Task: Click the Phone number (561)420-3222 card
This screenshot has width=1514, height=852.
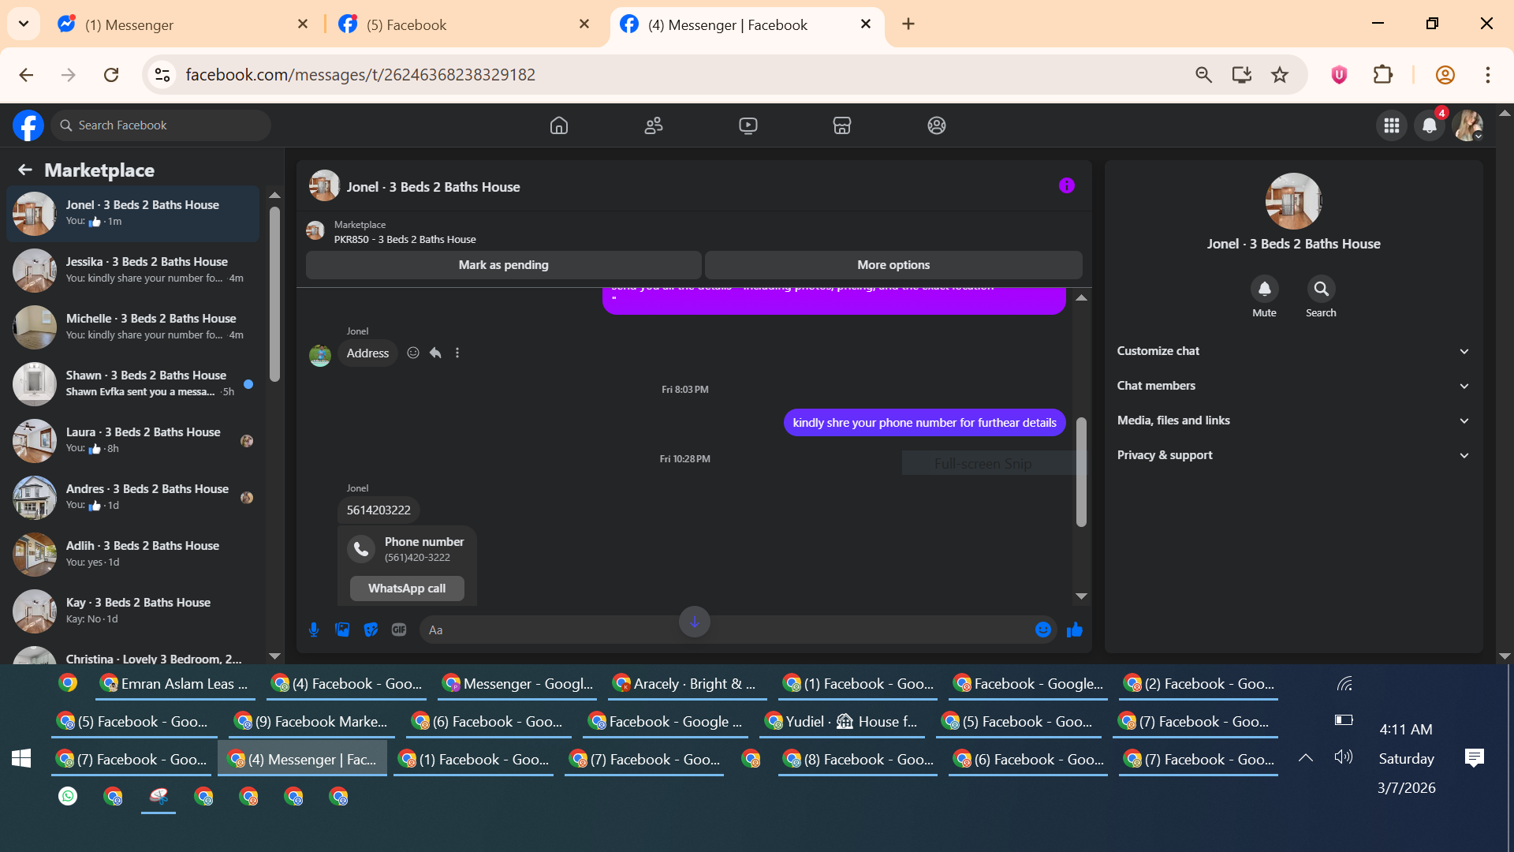Action: [407, 549]
